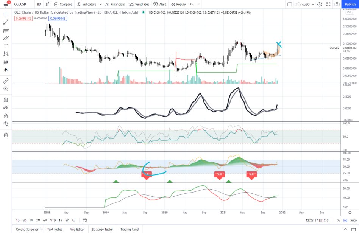Image resolution: width=359 pixels, height=233 pixels.
Task: Redo the last chart action
Action: point(198,4)
